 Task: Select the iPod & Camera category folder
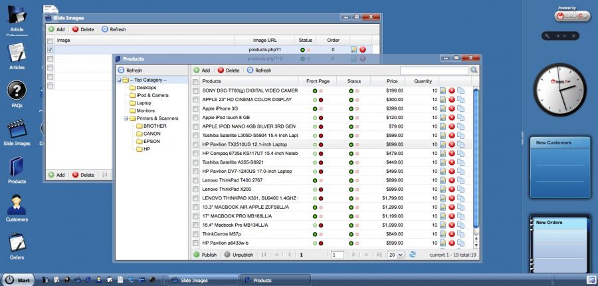coord(149,96)
